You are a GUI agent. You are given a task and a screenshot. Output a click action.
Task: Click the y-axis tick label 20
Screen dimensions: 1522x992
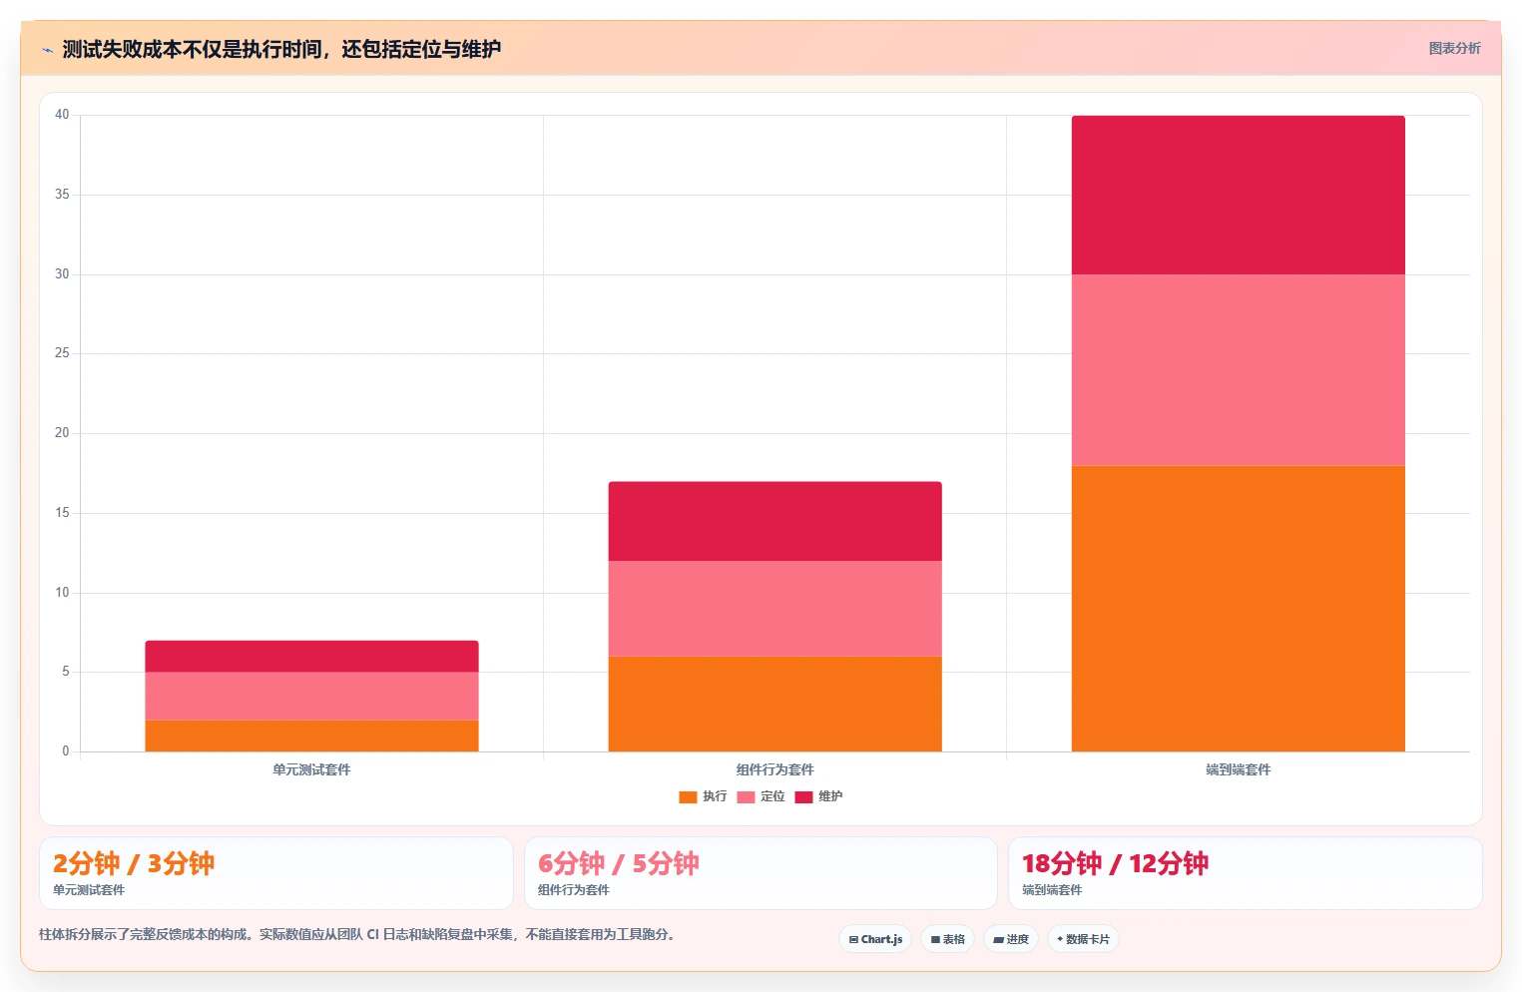click(x=62, y=433)
